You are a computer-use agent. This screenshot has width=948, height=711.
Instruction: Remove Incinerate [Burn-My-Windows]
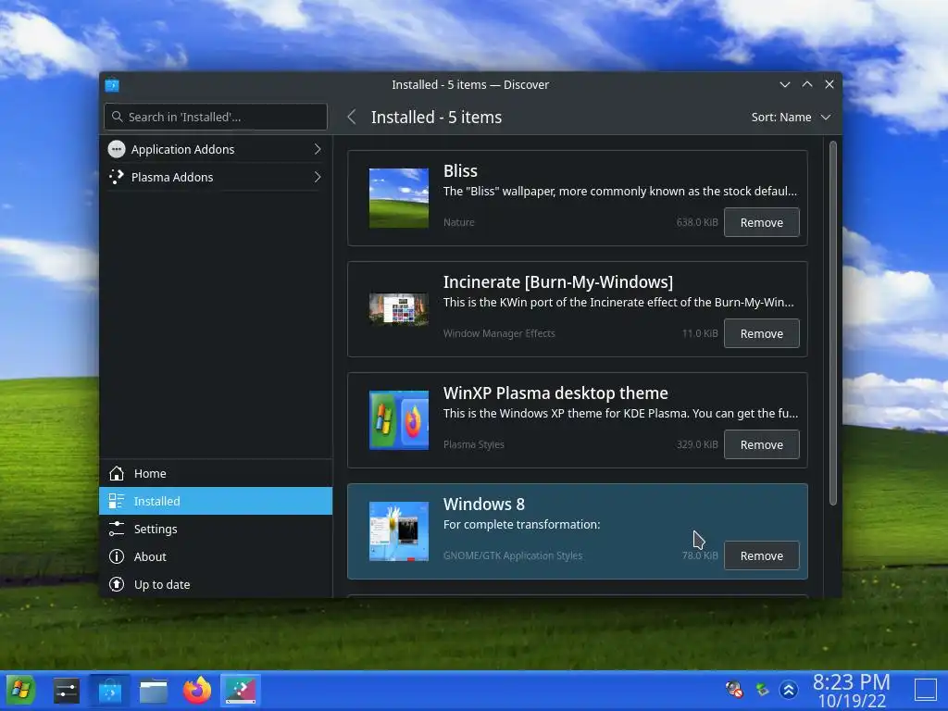coord(762,333)
